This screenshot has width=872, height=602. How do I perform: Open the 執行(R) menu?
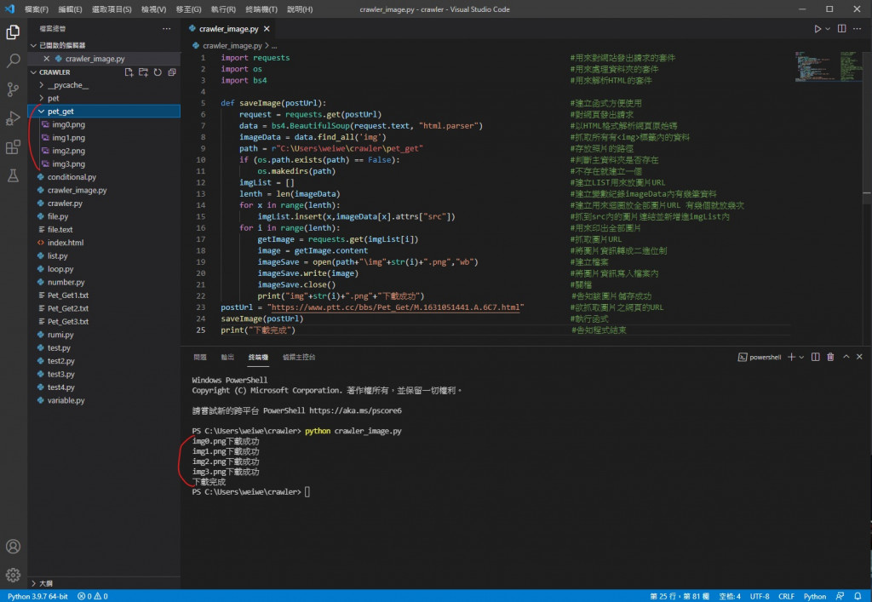[224, 9]
